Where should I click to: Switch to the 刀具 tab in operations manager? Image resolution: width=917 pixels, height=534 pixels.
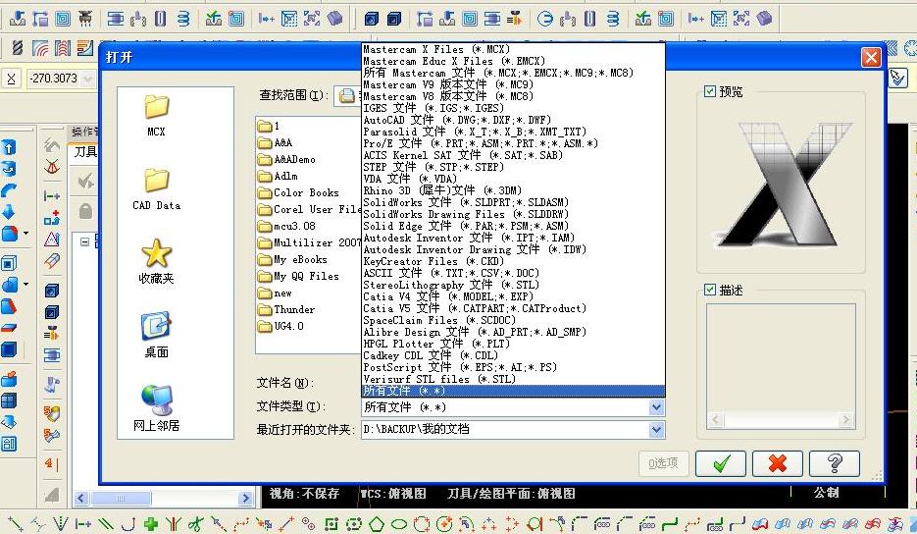point(84,152)
